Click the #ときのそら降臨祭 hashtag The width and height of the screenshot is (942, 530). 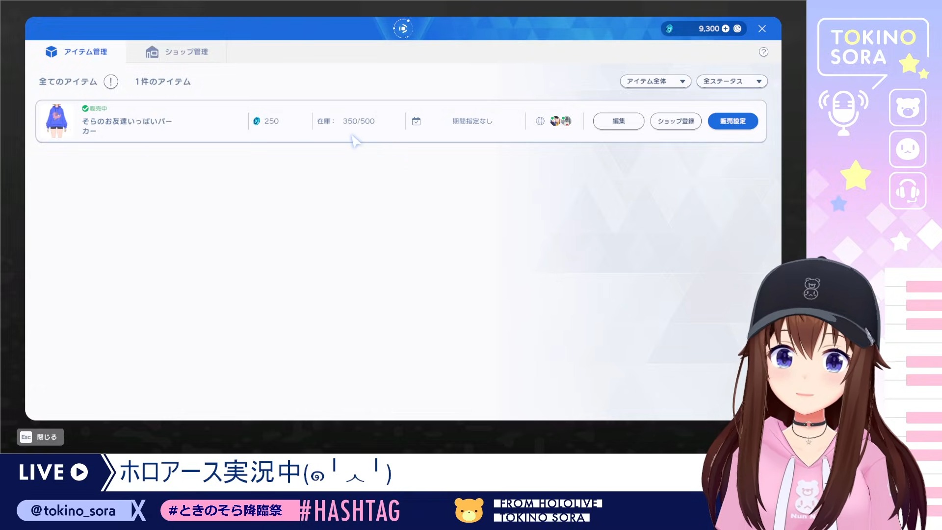[225, 511]
